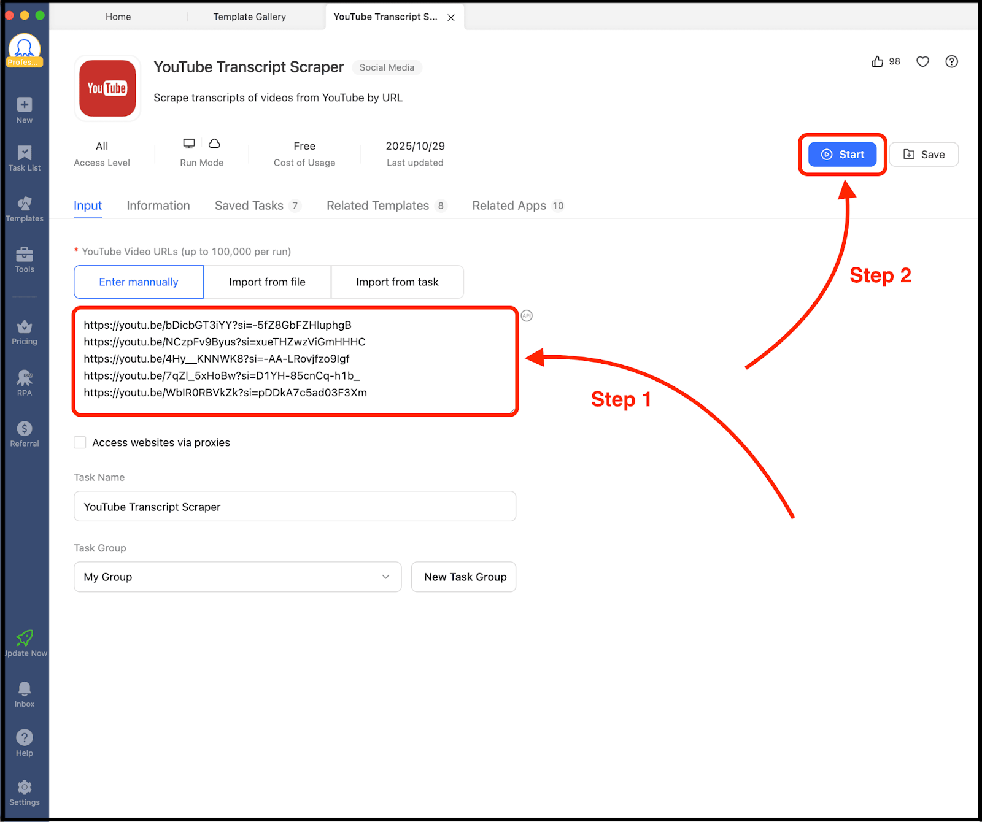Open the Template Gallery tab
Viewport: 982px width, 822px height.
point(249,17)
